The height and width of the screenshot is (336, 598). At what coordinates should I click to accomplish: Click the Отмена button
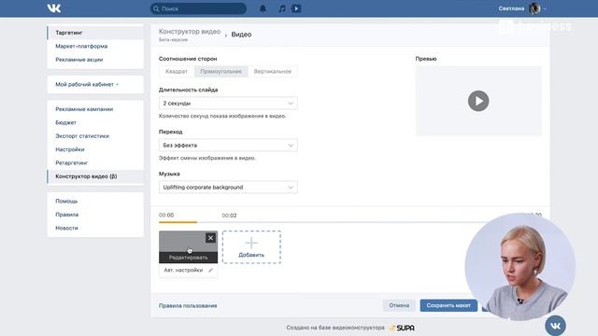[x=399, y=305]
